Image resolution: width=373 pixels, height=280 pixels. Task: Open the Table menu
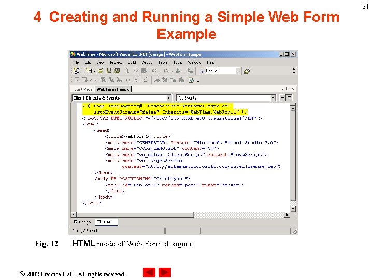click(163, 62)
